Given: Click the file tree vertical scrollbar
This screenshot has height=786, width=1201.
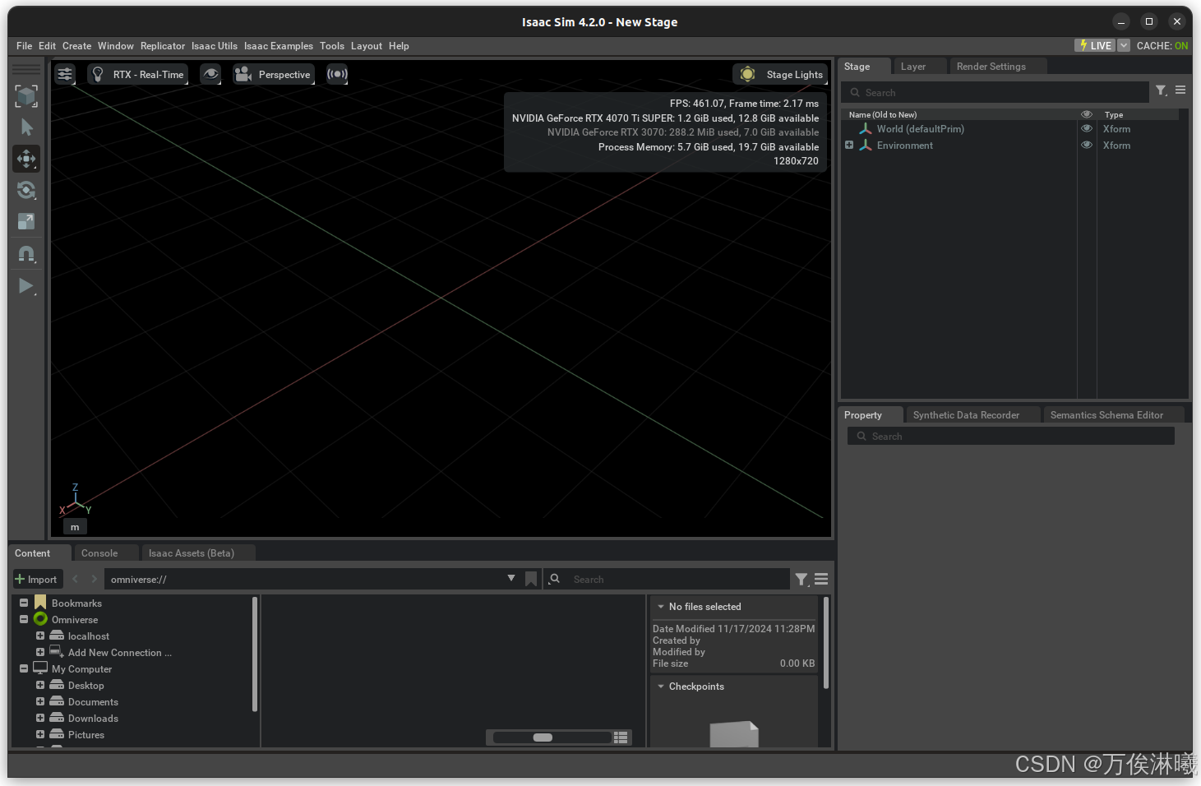Looking at the screenshot, I should [255, 654].
